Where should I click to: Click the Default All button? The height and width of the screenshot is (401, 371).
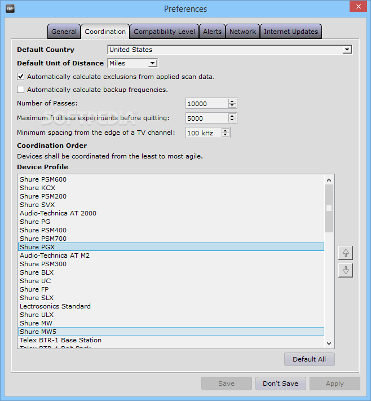(309, 359)
